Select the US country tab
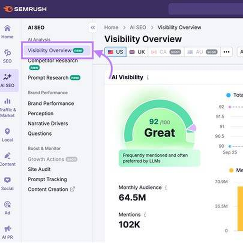This screenshot has width=243, height=243. (x=115, y=52)
